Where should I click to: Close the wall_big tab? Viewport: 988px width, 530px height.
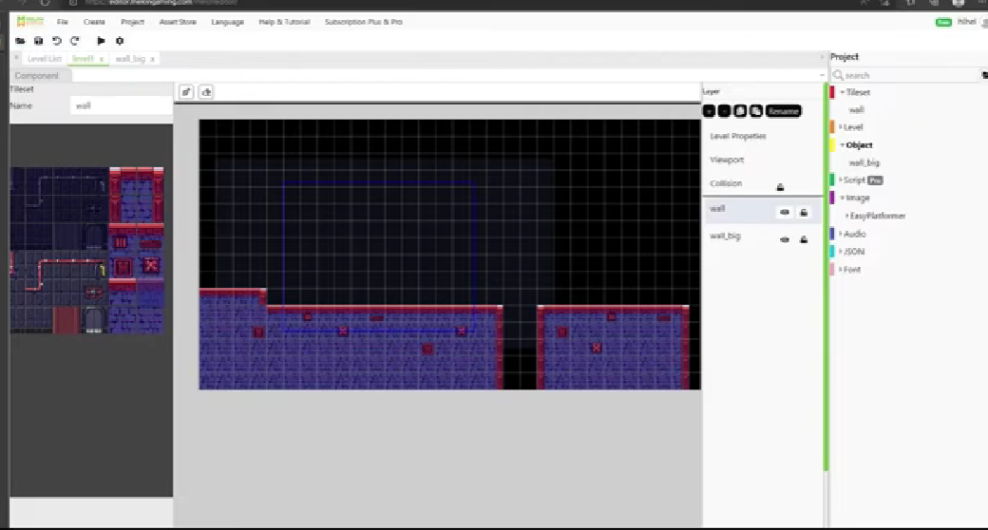(x=153, y=59)
